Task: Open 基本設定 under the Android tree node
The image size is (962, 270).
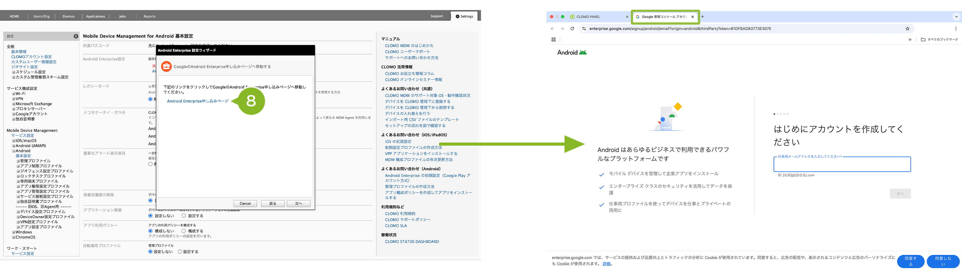Action: click(23, 156)
